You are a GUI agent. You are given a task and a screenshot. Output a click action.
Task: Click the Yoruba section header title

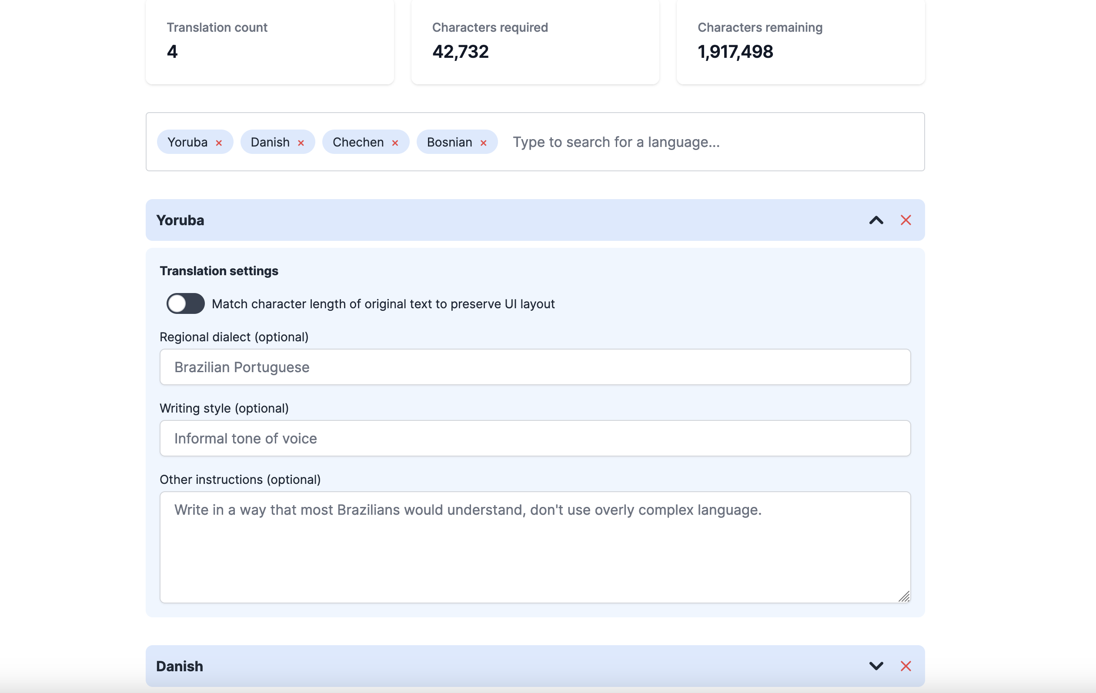[180, 220]
